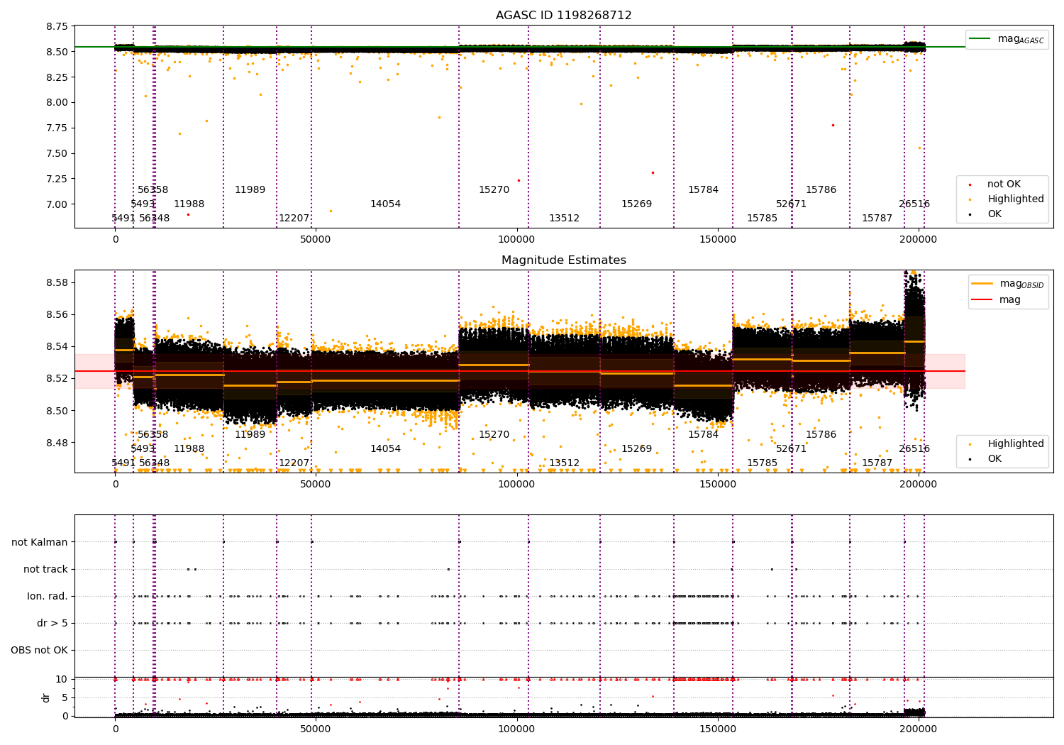Viewport: 1064px width, 745px height.
Task: Click the 150000 x-axis tick under Magnitude Estimates plot
Action: [x=718, y=485]
